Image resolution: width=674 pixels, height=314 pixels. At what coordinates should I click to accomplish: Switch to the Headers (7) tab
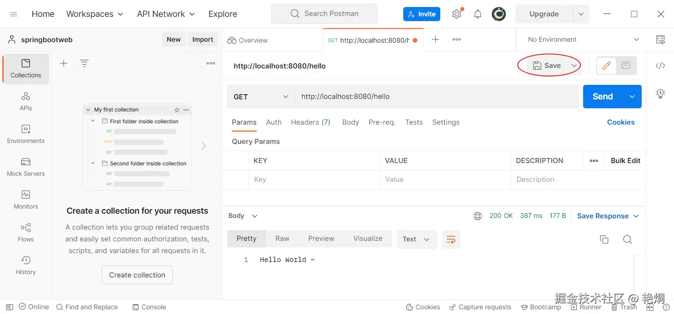click(x=311, y=122)
